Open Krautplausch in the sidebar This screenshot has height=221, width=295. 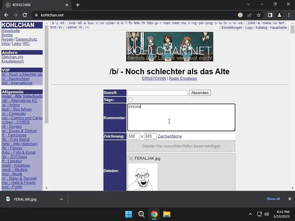point(13,61)
